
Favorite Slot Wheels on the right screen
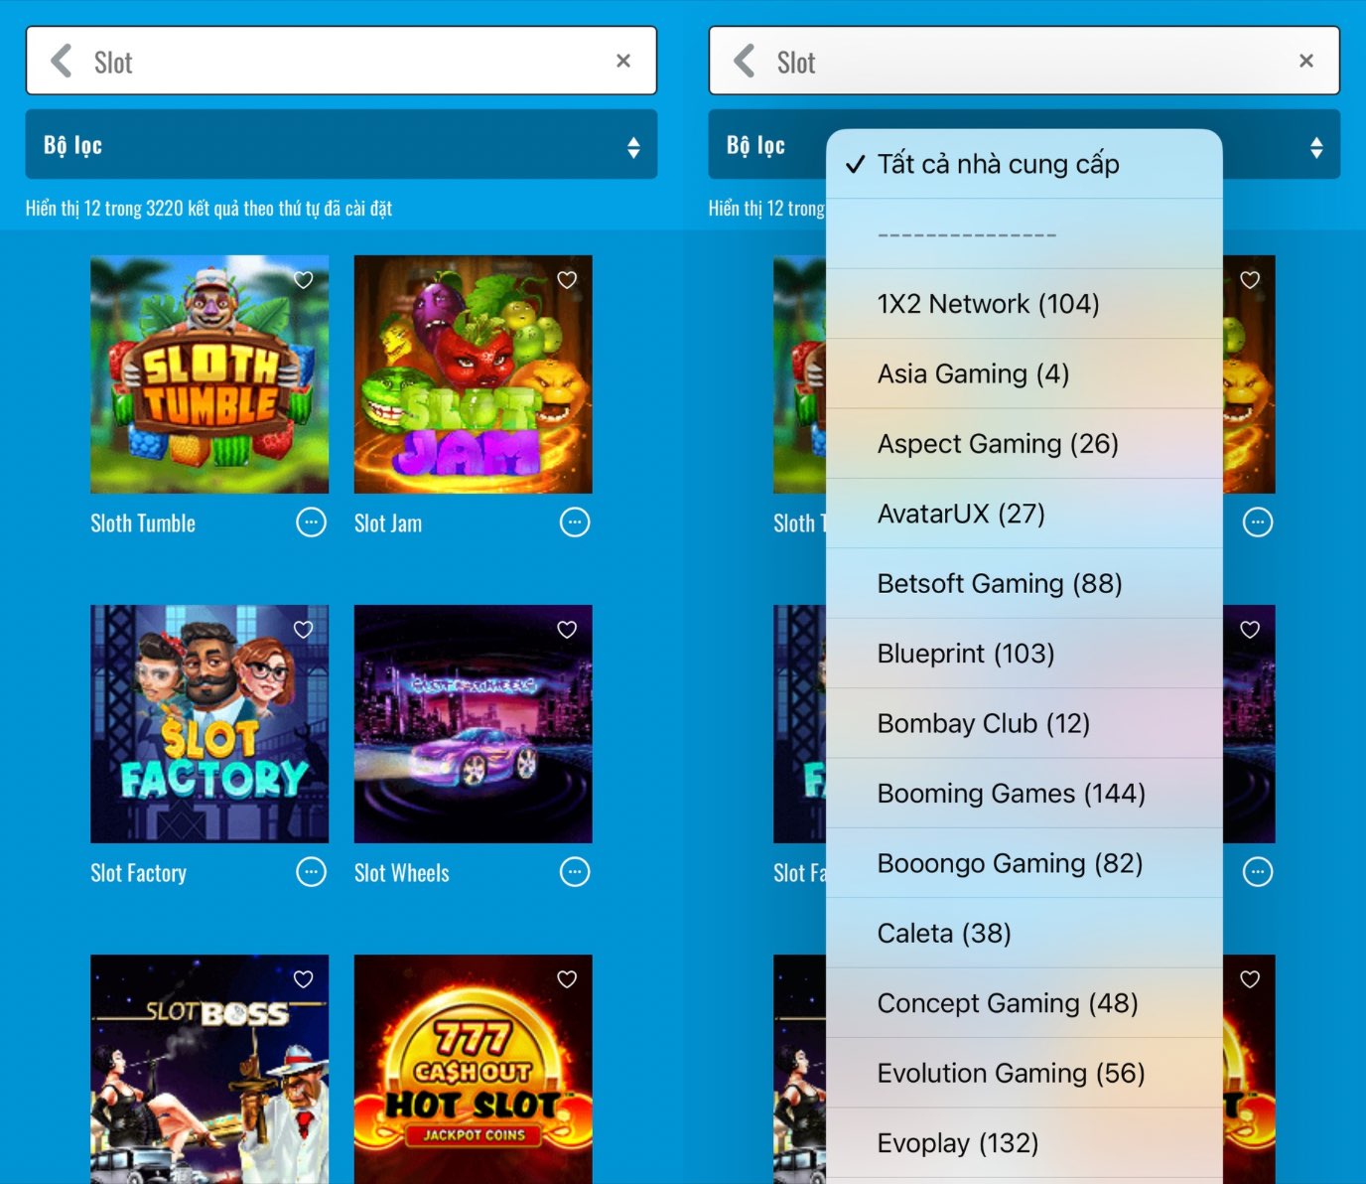1250,630
